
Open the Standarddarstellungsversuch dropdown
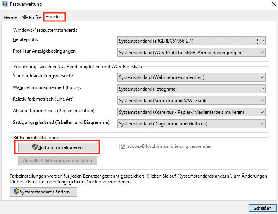[x=191, y=77]
